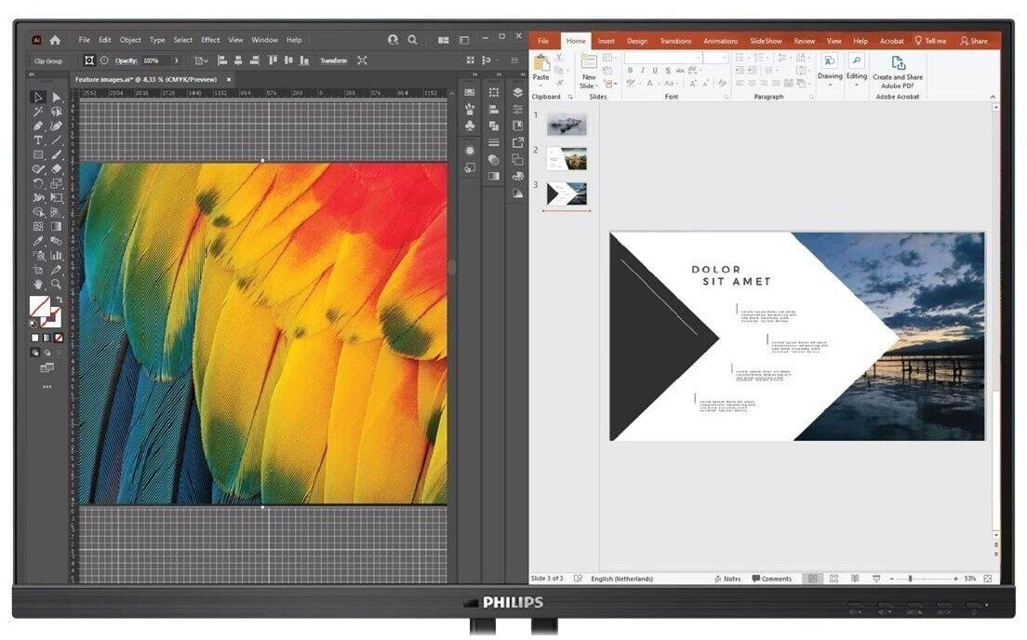Pick the Zoom tool in Illustrator toolbar
Image resolution: width=1027 pixels, height=640 pixels.
click(x=56, y=284)
